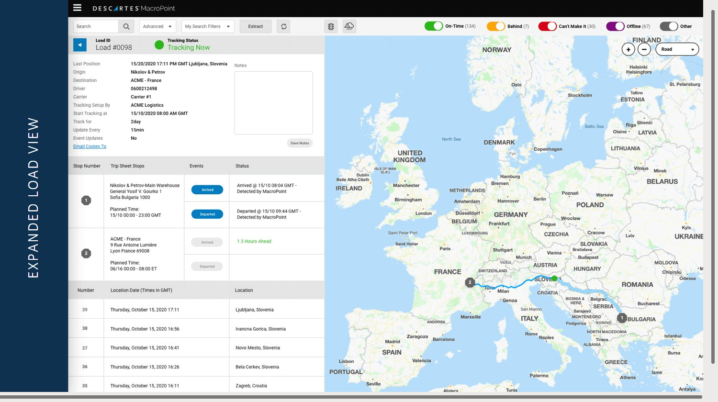Image resolution: width=718 pixels, height=402 pixels.
Task: Toggle the Behind filter switch
Action: (496, 26)
